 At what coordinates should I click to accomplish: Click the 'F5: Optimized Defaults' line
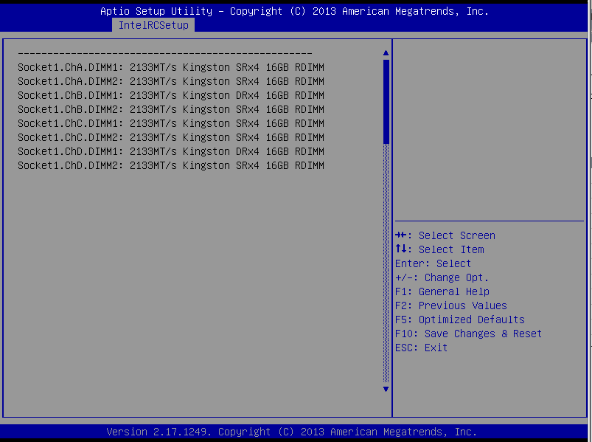[x=460, y=320]
